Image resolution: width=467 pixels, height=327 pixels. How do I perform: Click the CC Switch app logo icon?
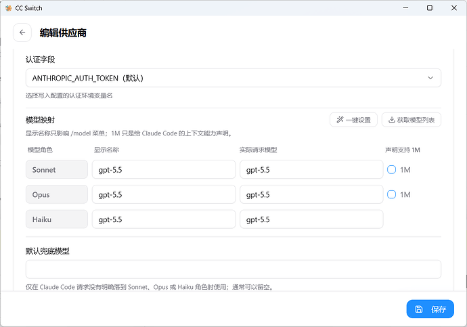(x=8, y=8)
